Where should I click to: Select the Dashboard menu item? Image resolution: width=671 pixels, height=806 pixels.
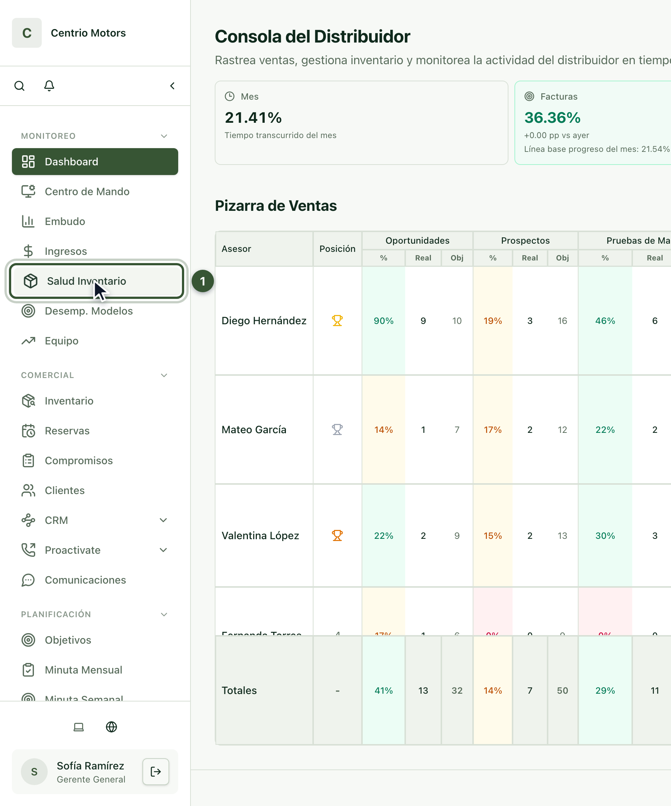(x=95, y=162)
